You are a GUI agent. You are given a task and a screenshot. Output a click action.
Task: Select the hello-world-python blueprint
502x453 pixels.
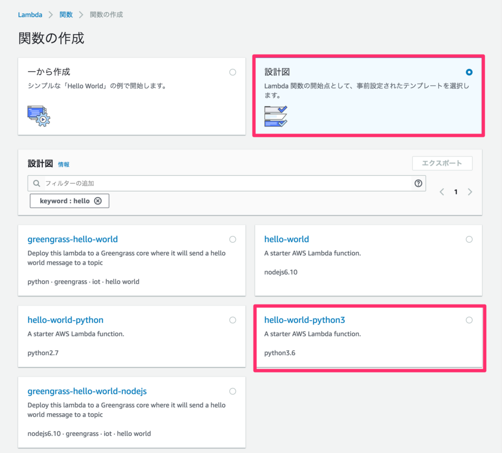(232, 320)
